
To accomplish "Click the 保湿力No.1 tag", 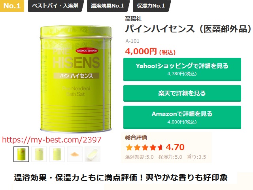I will (x=151, y=6).
